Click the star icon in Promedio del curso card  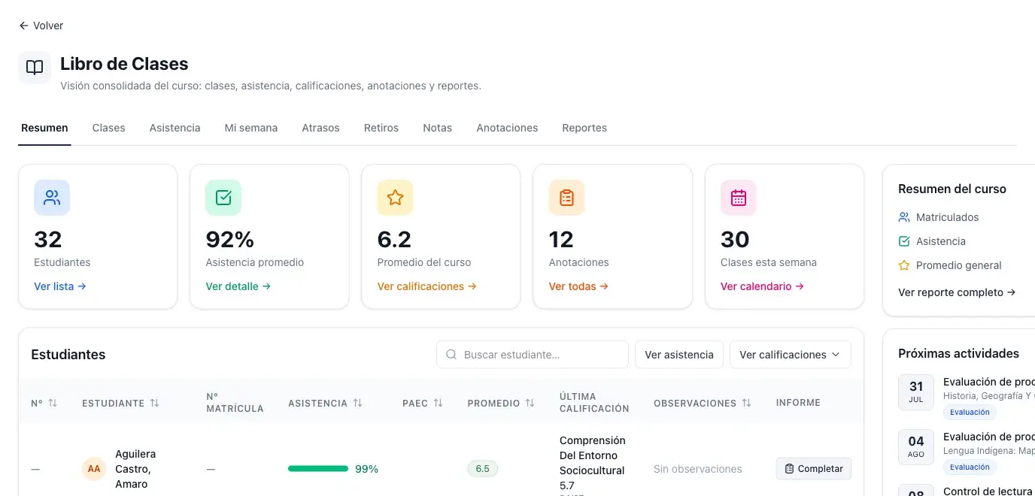pyautogui.click(x=395, y=198)
